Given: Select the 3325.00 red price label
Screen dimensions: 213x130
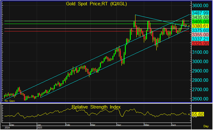Looking at the screenshot, I should [200, 43].
